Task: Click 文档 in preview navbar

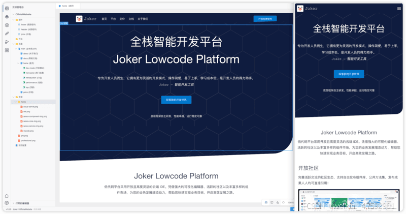Action: click(x=131, y=19)
